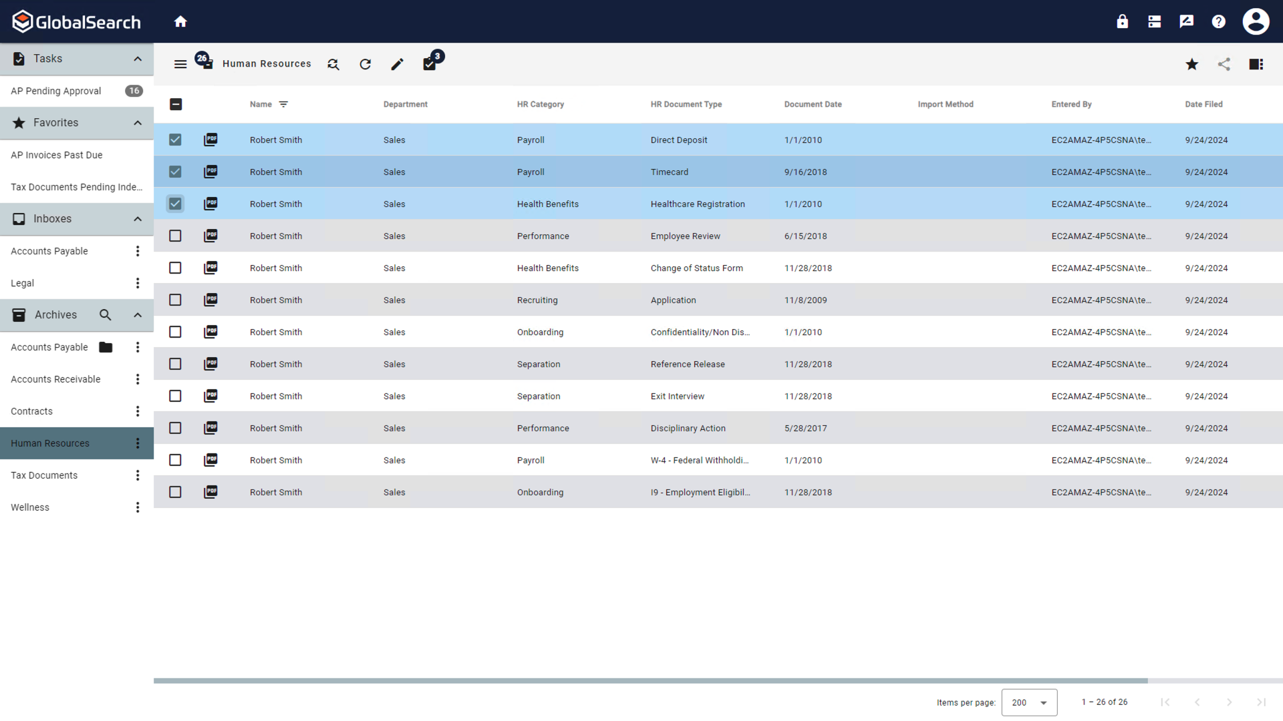1283x721 pixels.
Task: Open AP Pending Approval under Tasks
Action: (55, 91)
